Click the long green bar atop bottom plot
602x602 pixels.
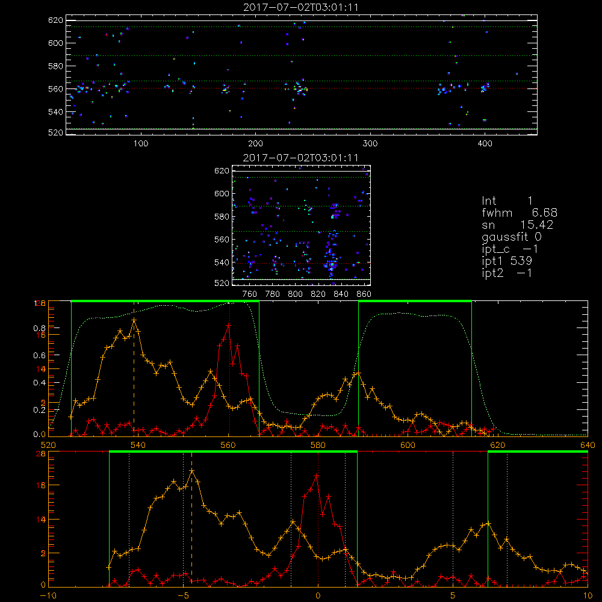[x=233, y=451]
